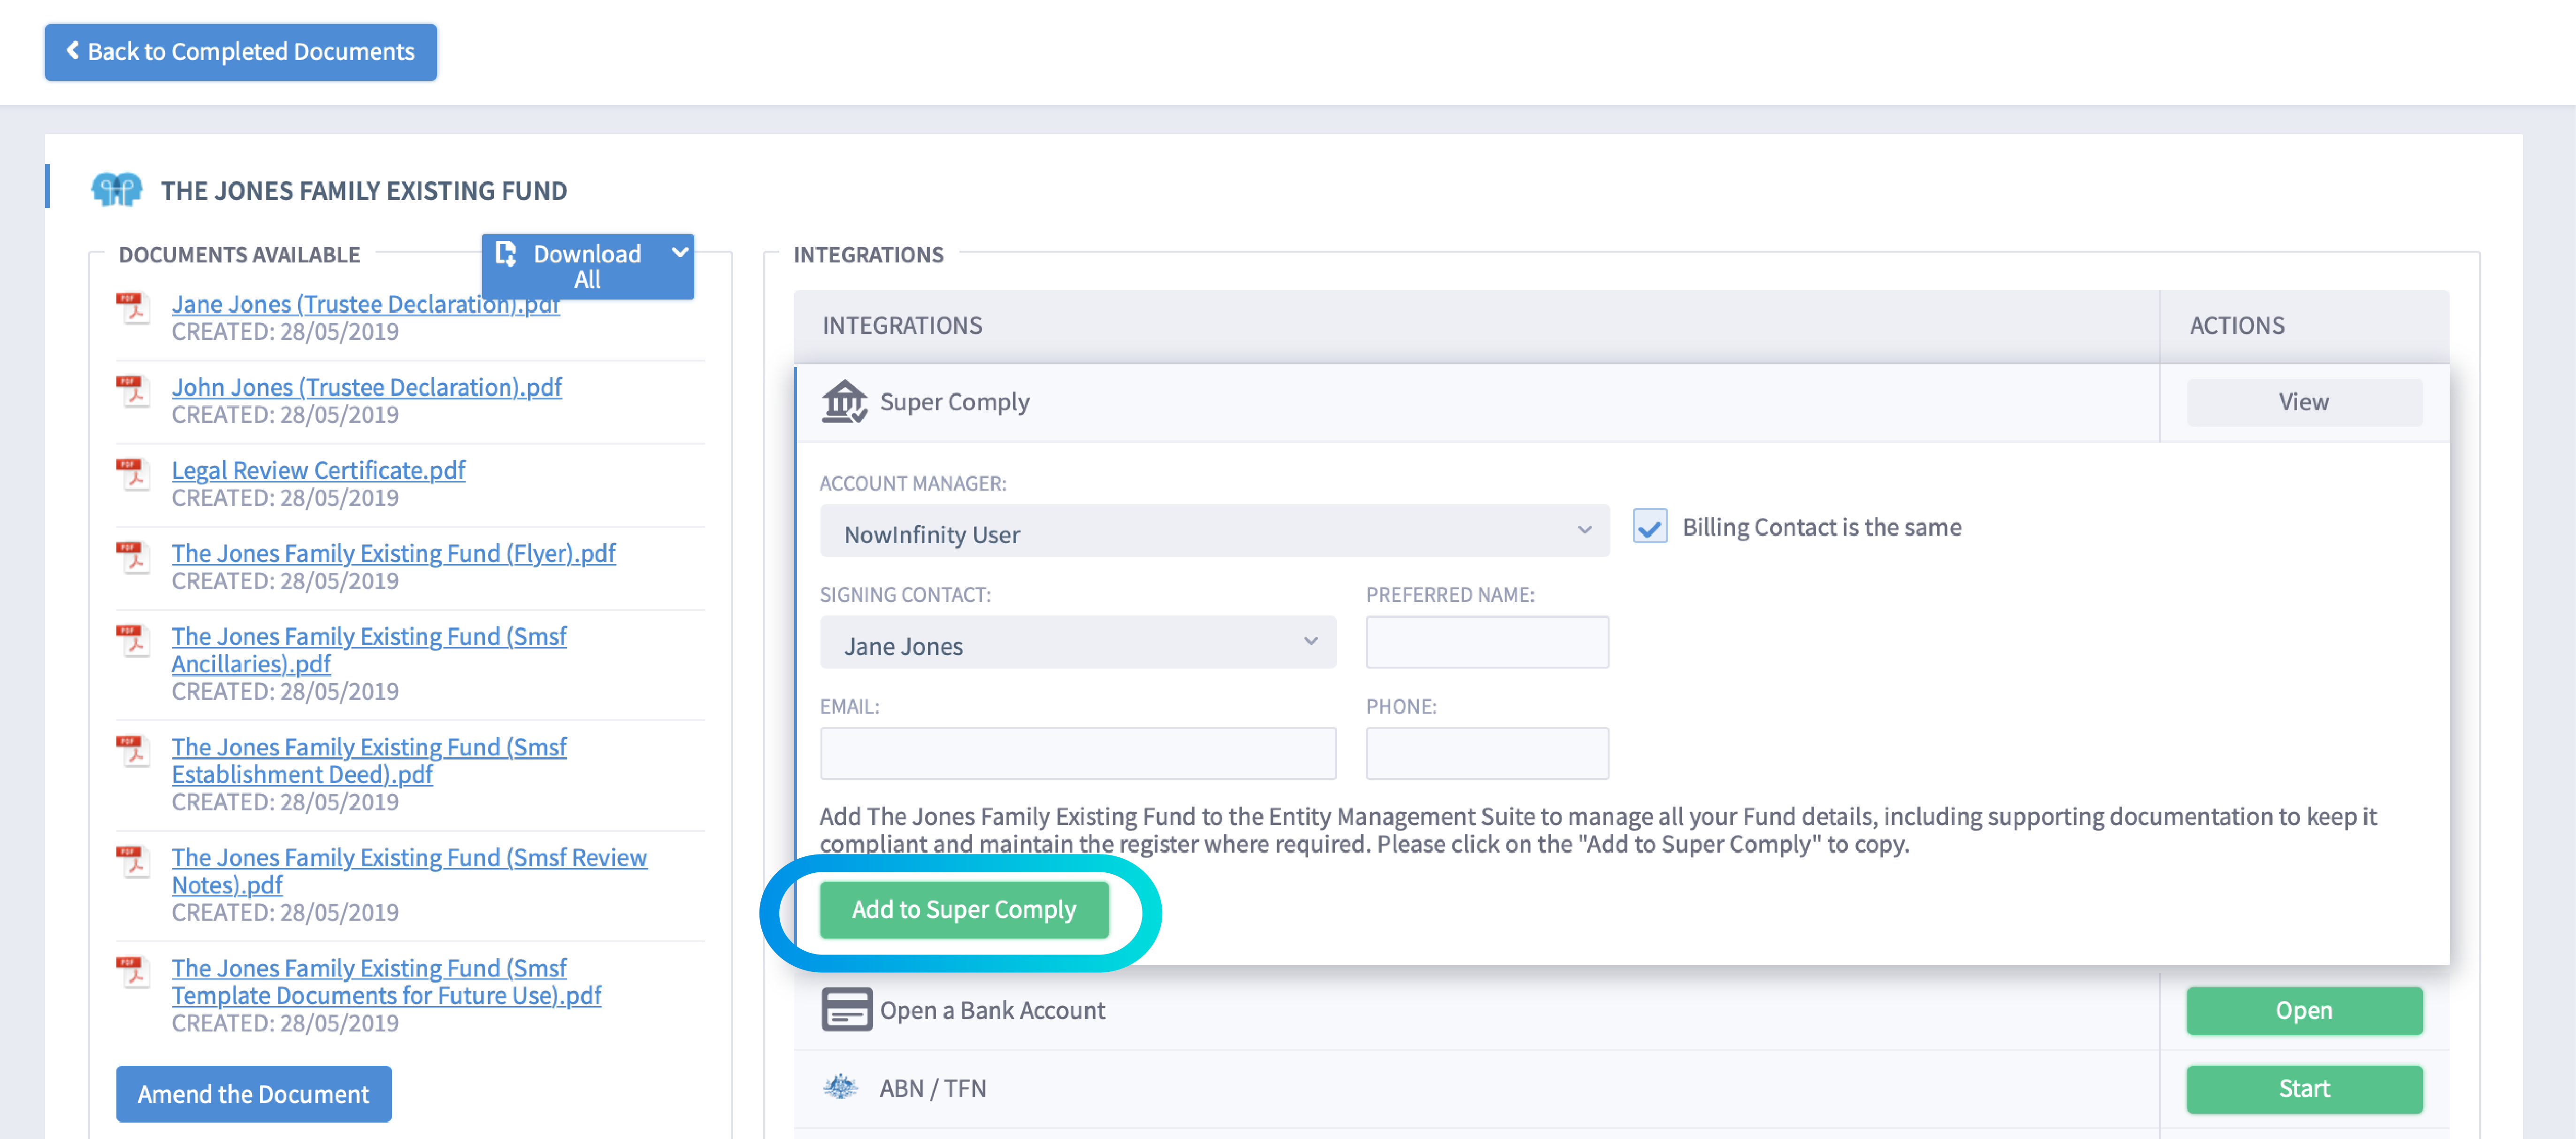Click the ABN / TFN crest icon
Viewport: 2576px width, 1139px height.
coord(841,1087)
